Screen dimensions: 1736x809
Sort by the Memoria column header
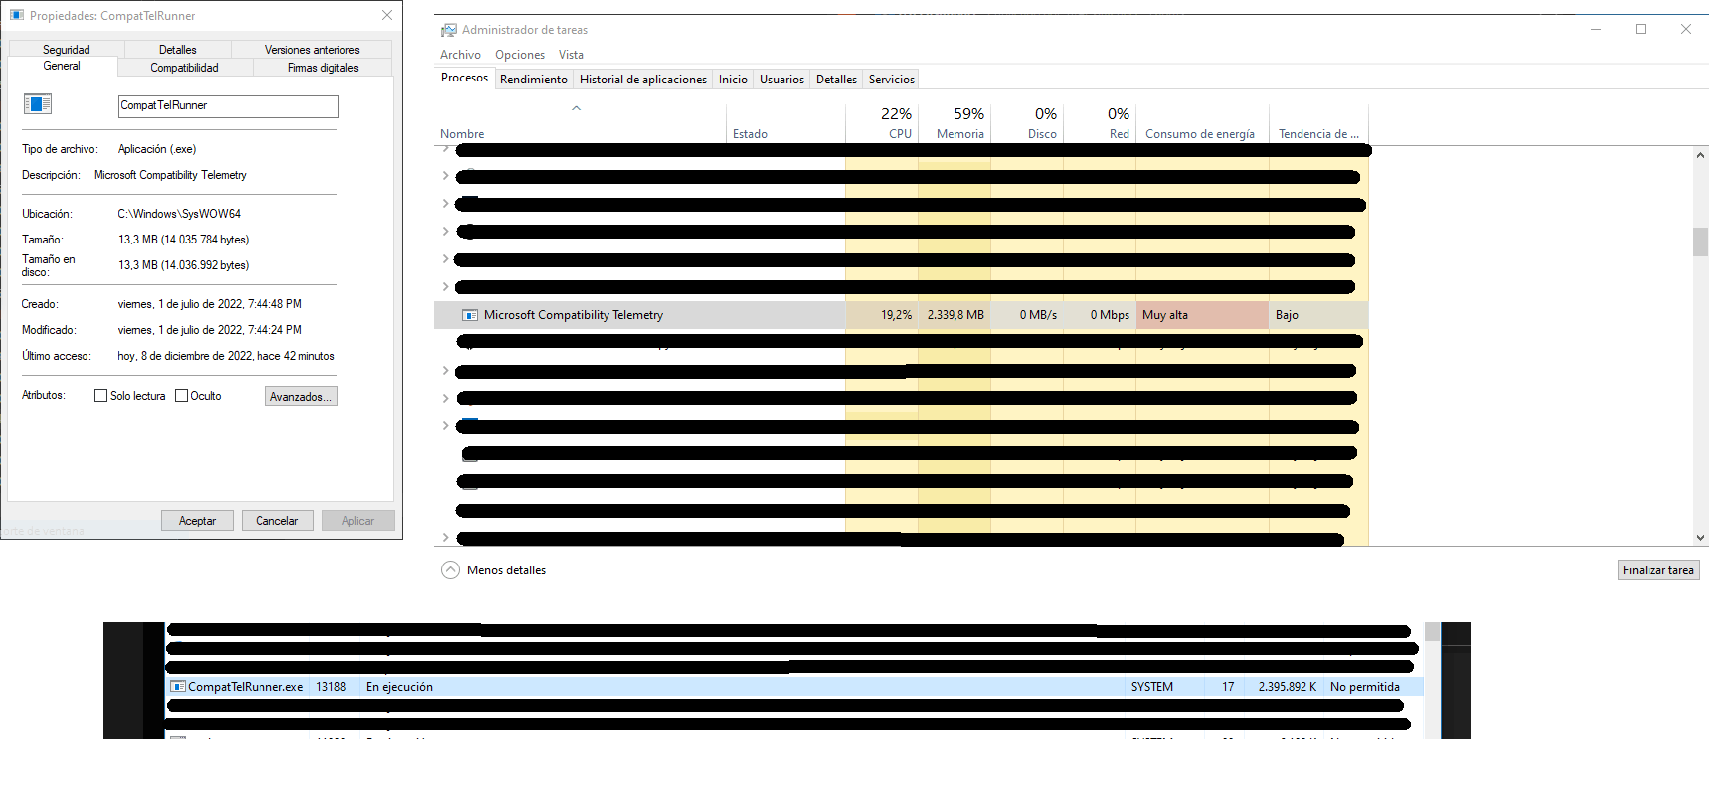[x=955, y=124]
